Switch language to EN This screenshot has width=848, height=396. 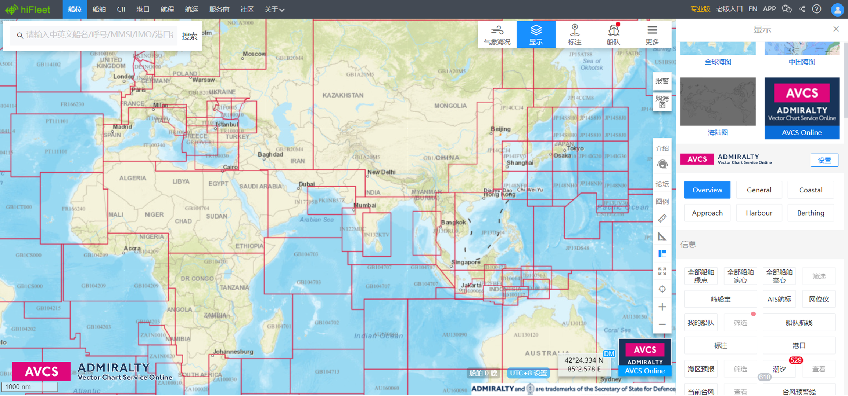pos(752,9)
